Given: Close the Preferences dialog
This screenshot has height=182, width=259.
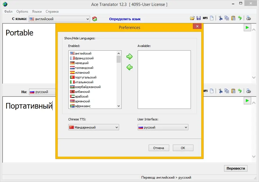Looking at the screenshot, I should point(197,26).
